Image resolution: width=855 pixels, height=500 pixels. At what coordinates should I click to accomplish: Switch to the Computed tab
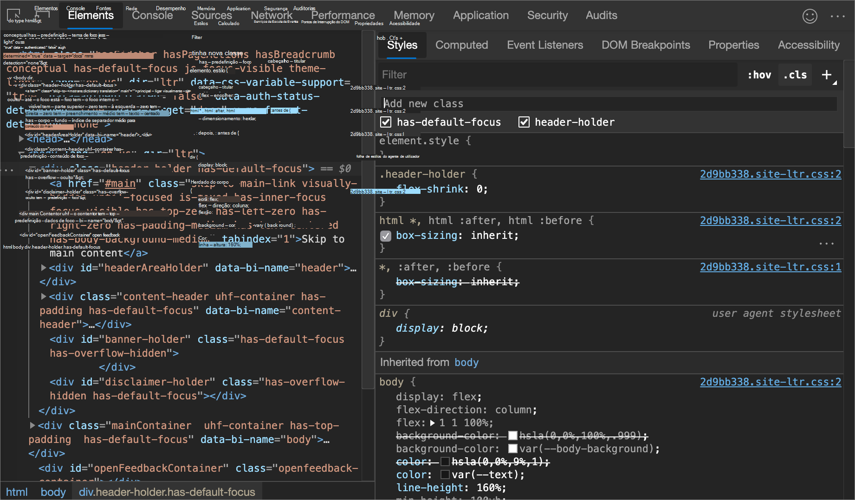point(461,45)
